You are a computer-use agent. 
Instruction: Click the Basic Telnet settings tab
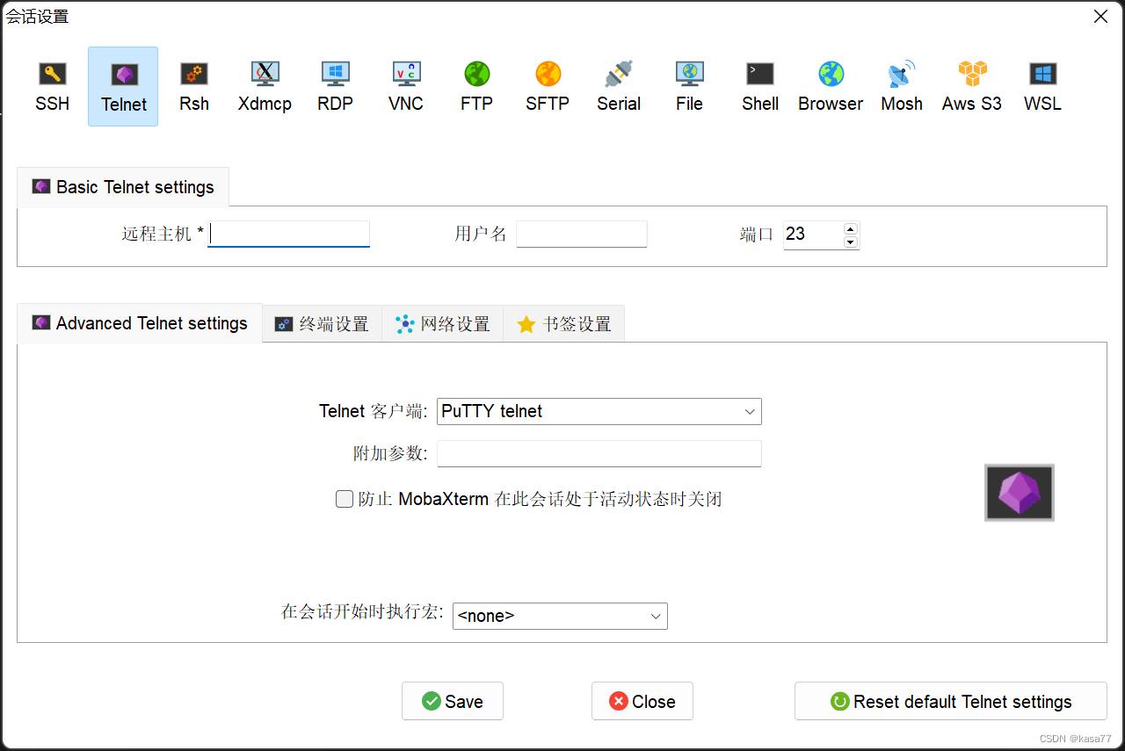pos(123,187)
